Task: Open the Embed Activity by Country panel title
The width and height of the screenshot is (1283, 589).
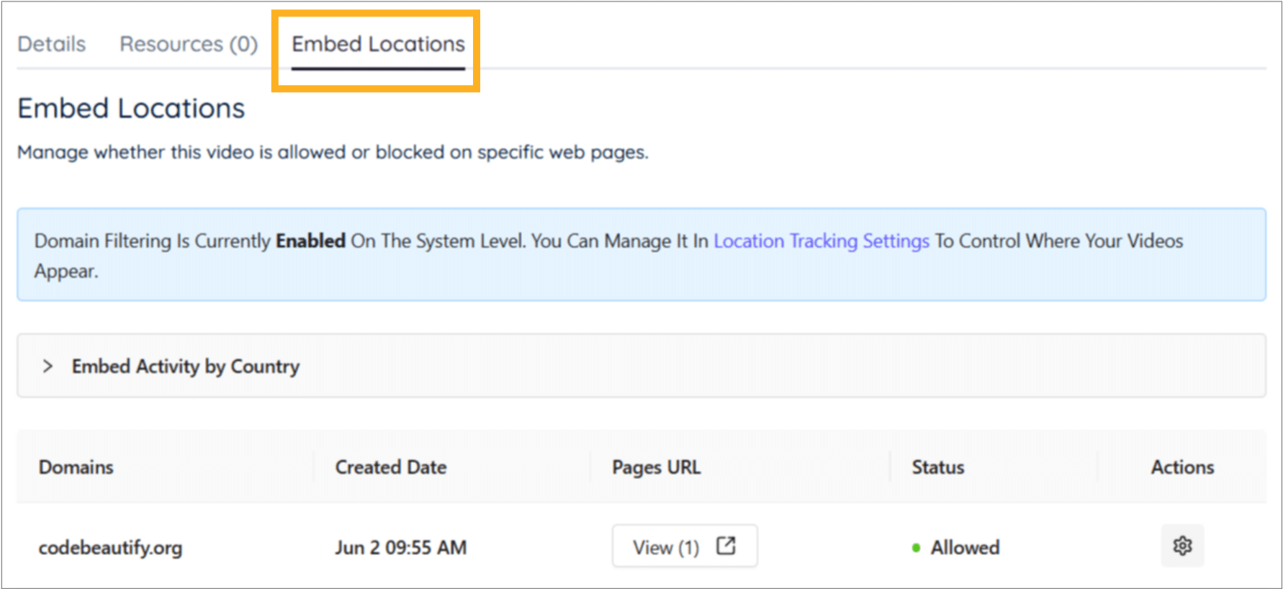Action: point(186,367)
